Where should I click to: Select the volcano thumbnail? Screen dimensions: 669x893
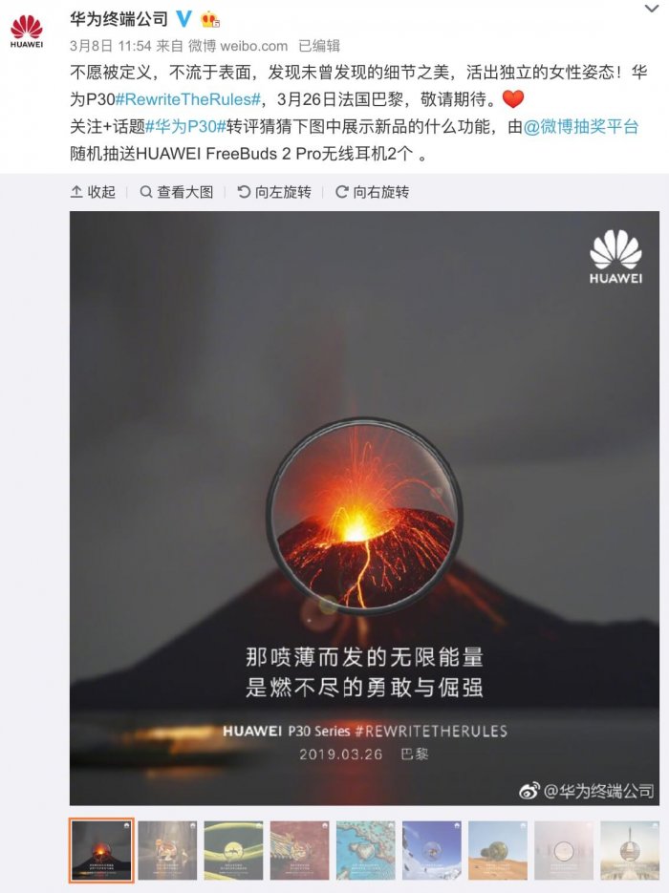(x=101, y=850)
